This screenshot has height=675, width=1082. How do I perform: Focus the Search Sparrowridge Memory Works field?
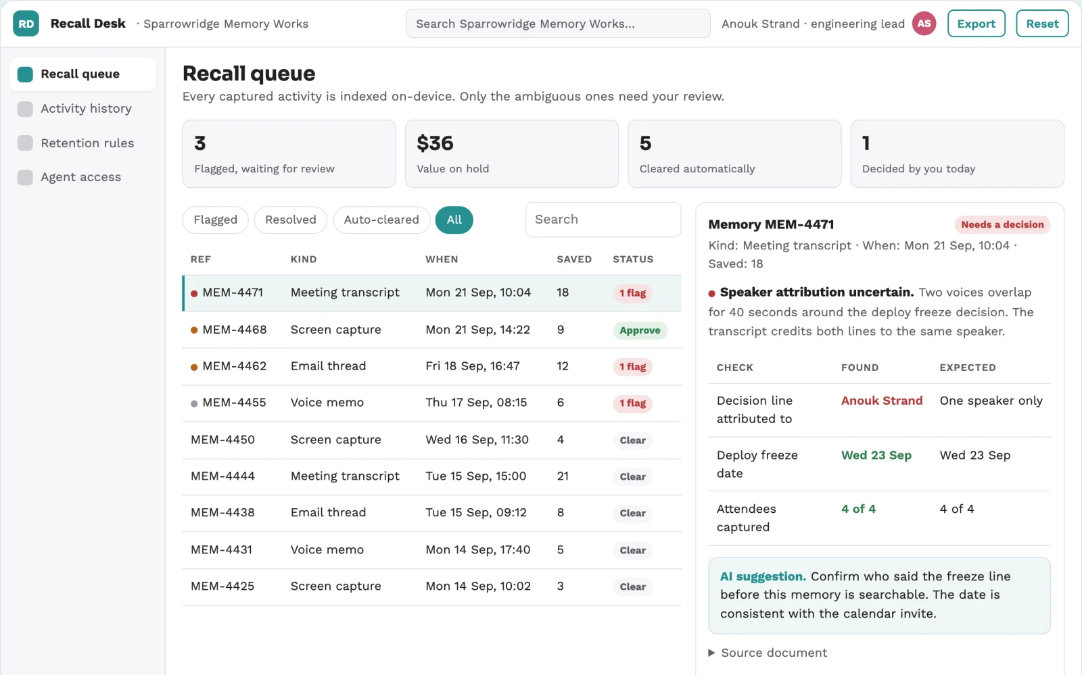tap(558, 24)
